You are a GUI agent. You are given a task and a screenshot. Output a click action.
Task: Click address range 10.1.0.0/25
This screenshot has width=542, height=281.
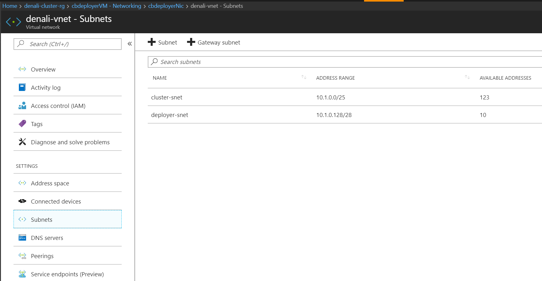(x=331, y=97)
